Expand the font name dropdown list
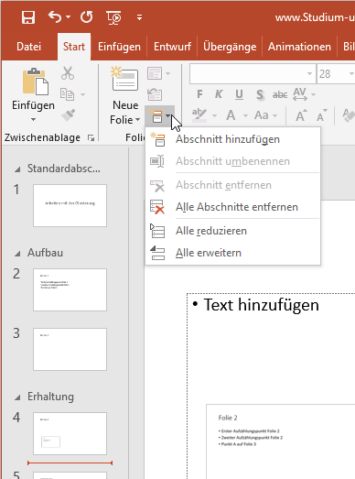Image resolution: width=355 pixels, height=479 pixels. (x=309, y=73)
